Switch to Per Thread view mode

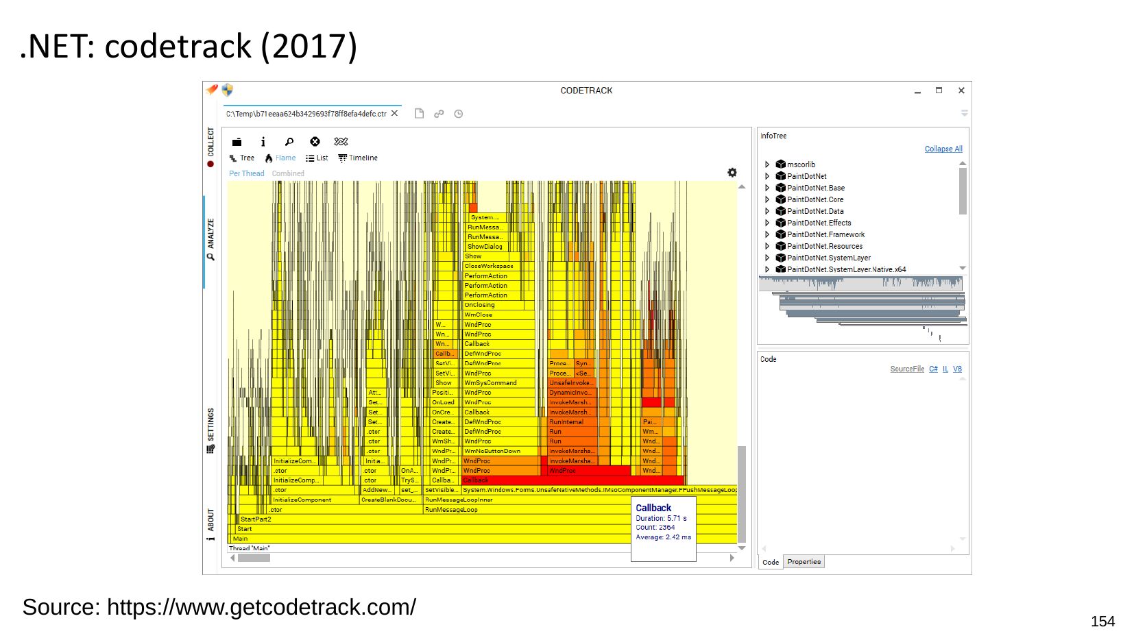coord(246,173)
